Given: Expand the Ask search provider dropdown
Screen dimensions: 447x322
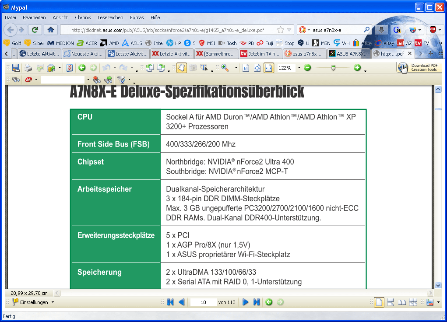Looking at the screenshot, I should [x=36, y=80].
